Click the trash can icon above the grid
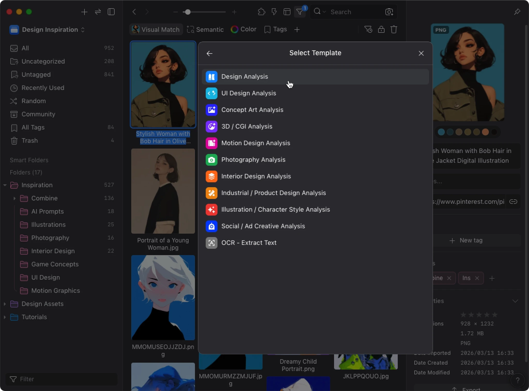The height and width of the screenshot is (391, 529). [394, 29]
